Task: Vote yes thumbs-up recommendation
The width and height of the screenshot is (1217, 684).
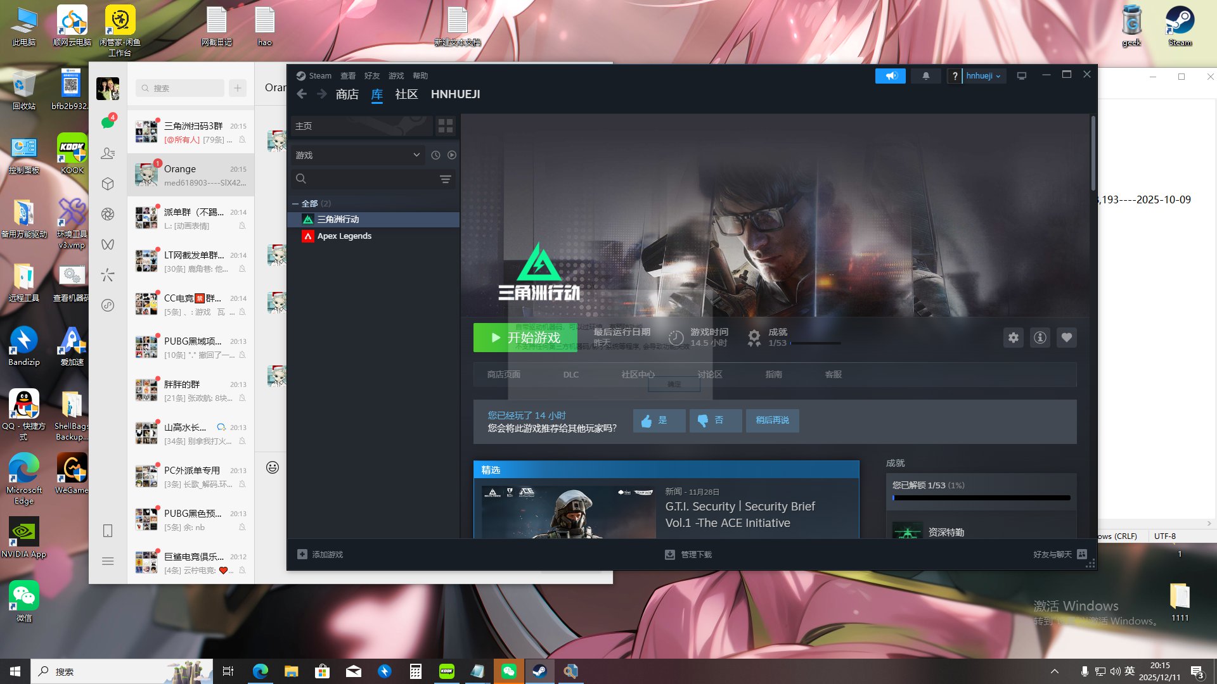Action: (x=659, y=421)
